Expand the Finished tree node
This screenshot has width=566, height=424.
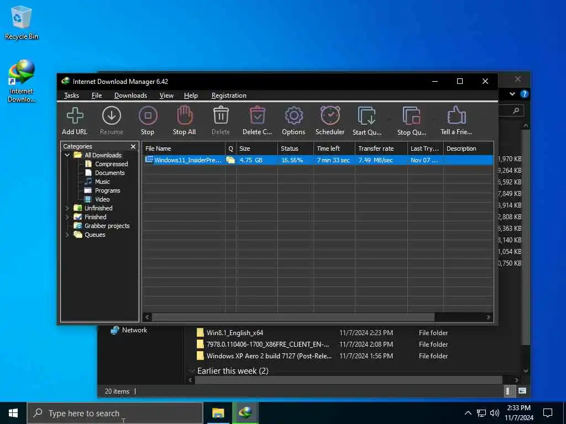pos(67,217)
